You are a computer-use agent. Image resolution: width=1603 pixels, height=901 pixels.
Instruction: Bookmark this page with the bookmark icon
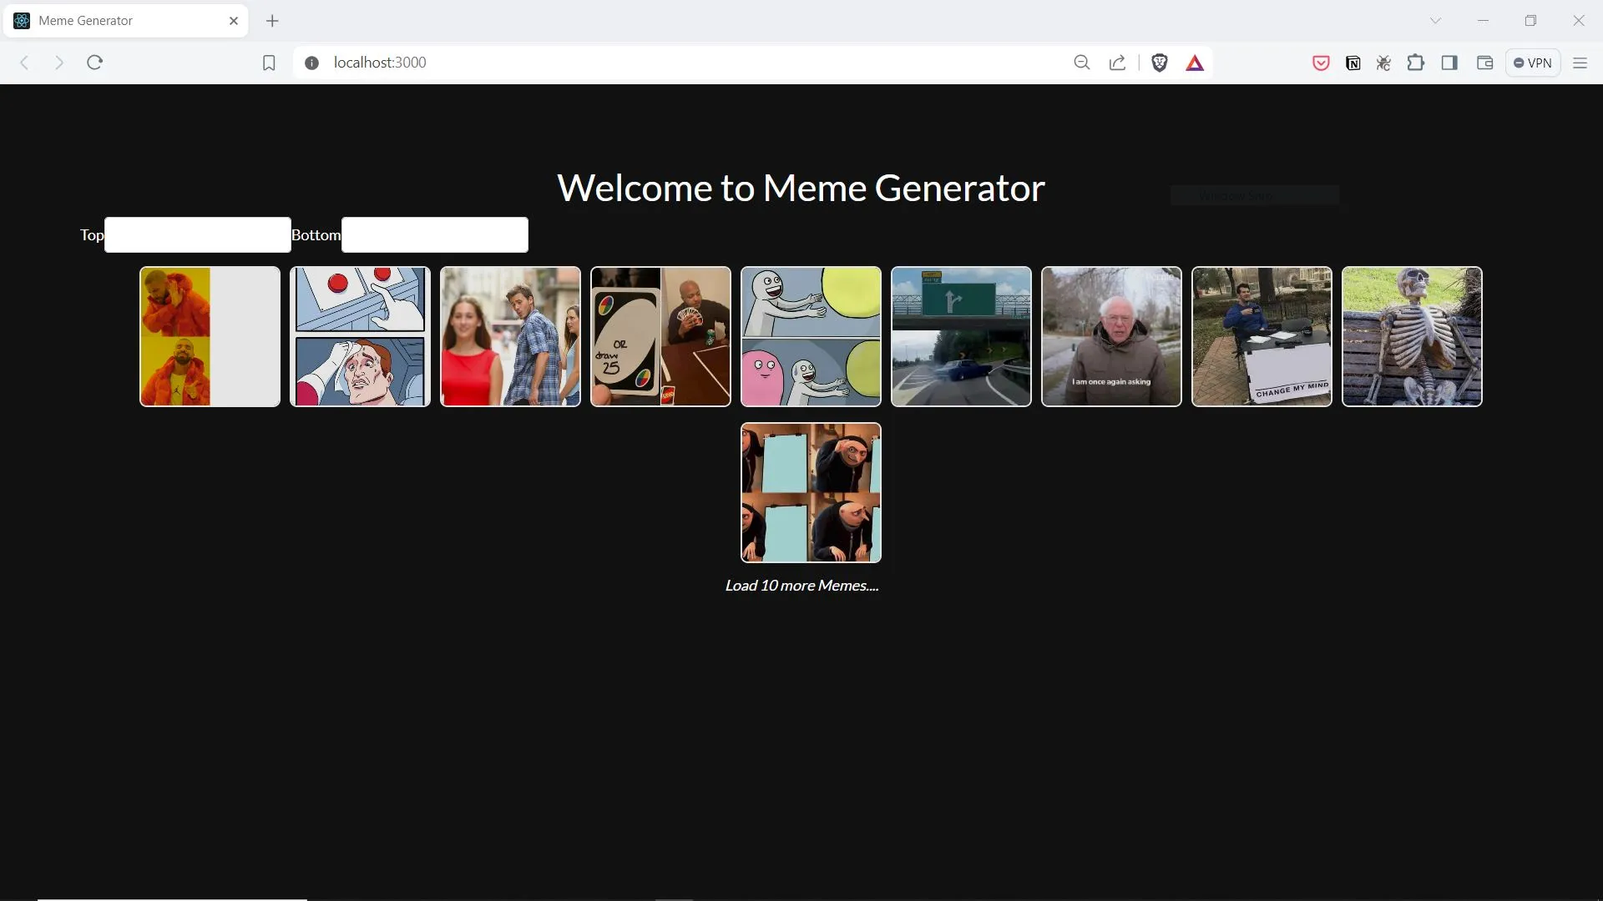pos(269,63)
